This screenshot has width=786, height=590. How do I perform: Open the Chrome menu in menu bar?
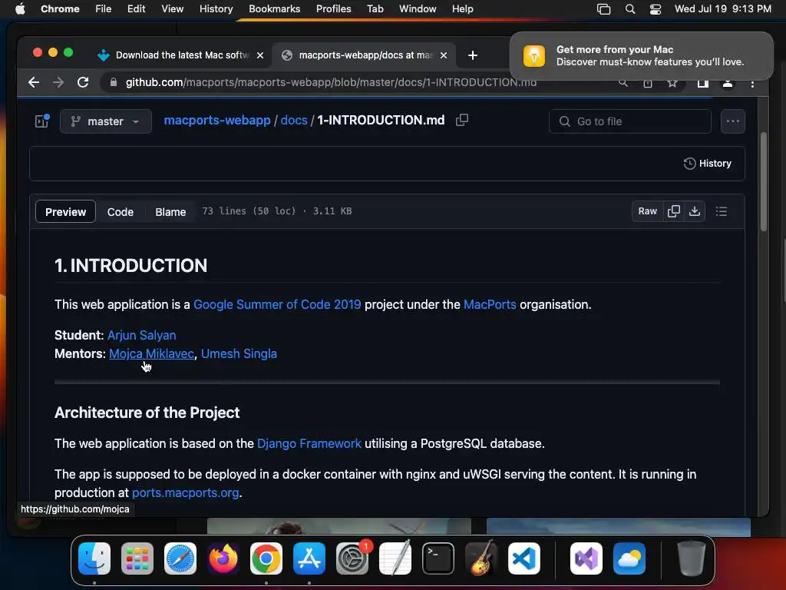tap(60, 9)
